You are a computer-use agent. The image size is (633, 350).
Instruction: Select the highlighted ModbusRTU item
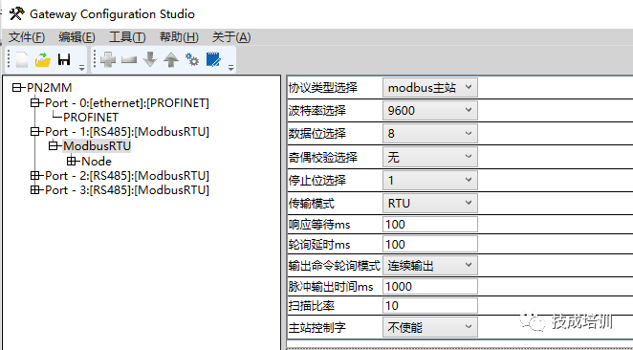pos(97,145)
